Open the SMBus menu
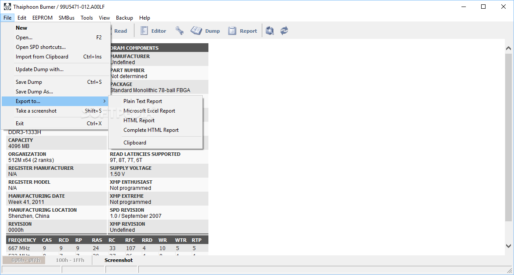The height and width of the screenshot is (275, 514). 67,17
